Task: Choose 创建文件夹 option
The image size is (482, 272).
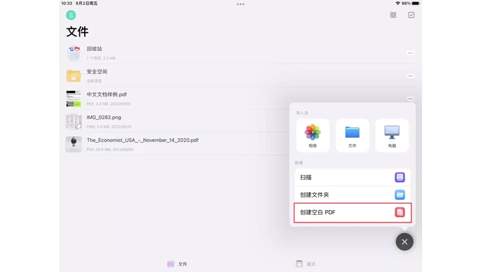Action: click(x=353, y=195)
